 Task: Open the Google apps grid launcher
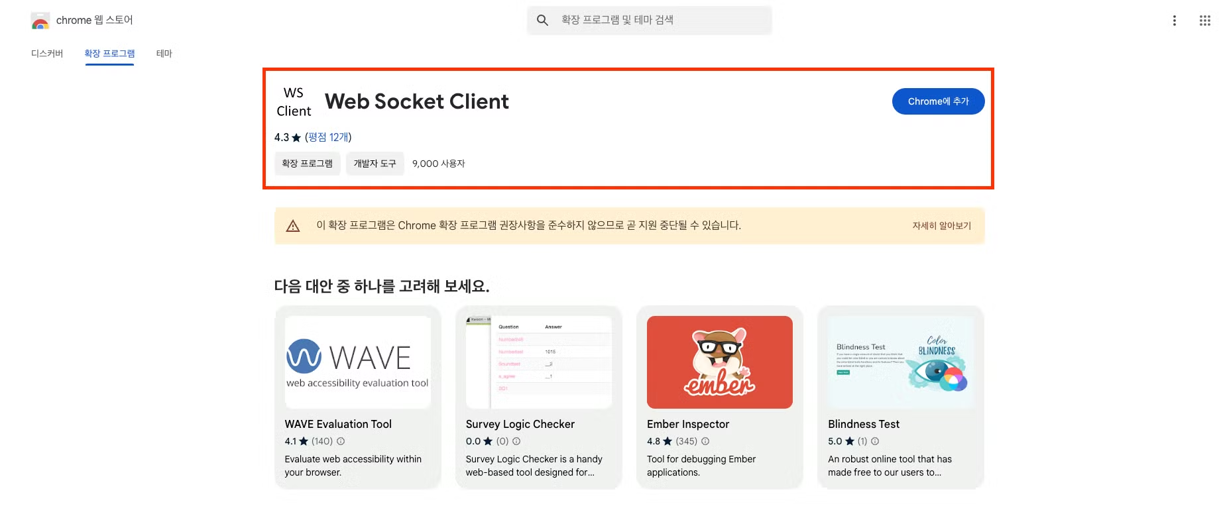point(1204,21)
